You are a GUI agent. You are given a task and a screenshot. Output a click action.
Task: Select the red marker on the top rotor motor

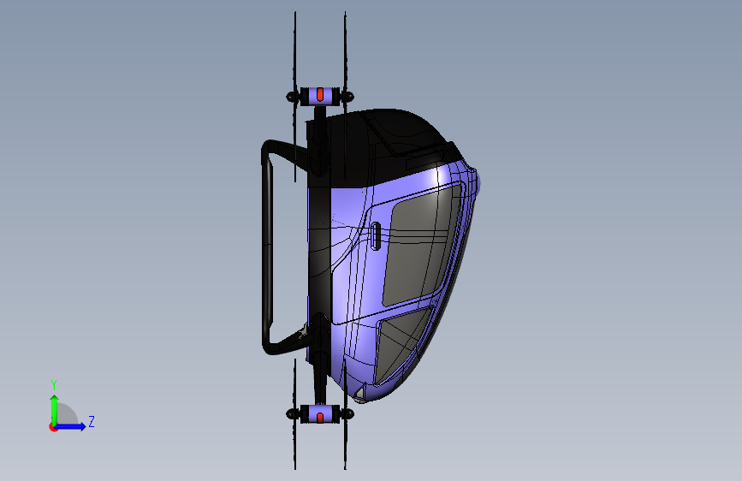tap(320, 94)
